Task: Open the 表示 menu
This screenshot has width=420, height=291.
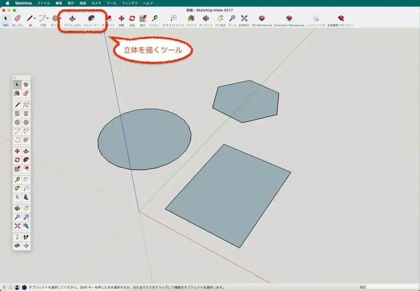Action: pyautogui.click(x=71, y=3)
